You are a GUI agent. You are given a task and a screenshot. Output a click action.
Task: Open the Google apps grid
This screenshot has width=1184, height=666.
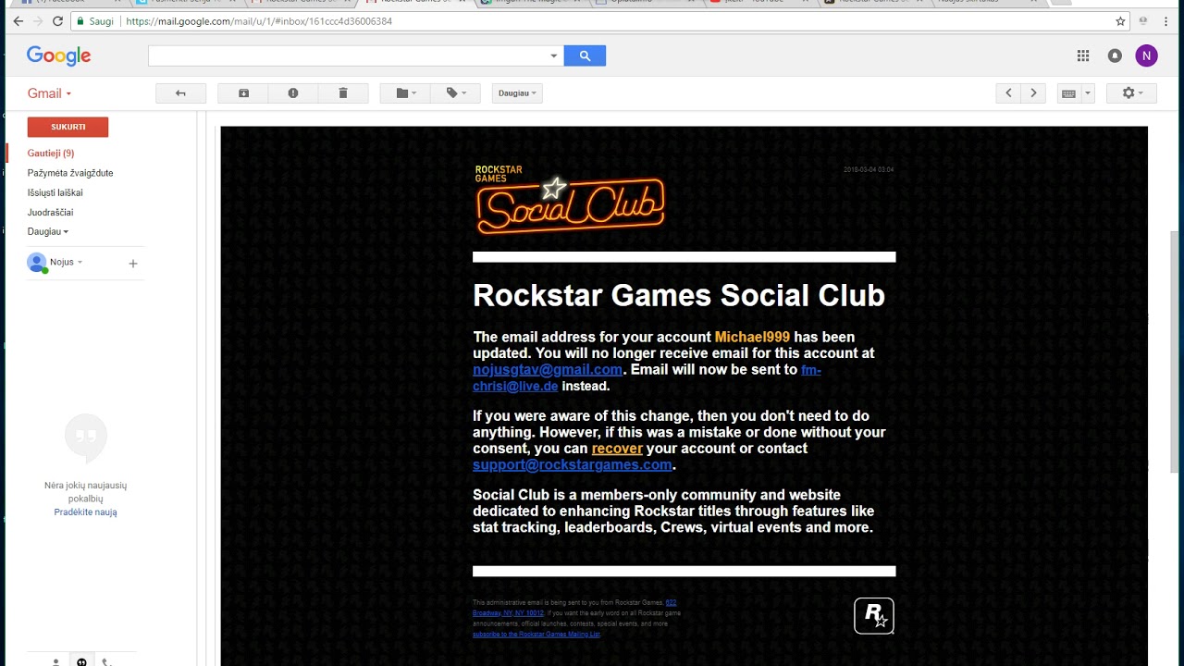(x=1083, y=56)
